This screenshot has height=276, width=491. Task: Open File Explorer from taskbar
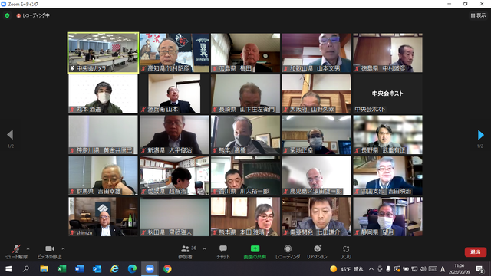44,269
